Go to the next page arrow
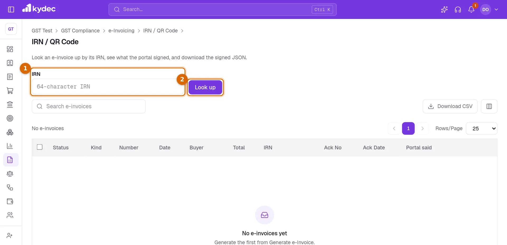The width and height of the screenshot is (507, 245). click(x=422, y=129)
